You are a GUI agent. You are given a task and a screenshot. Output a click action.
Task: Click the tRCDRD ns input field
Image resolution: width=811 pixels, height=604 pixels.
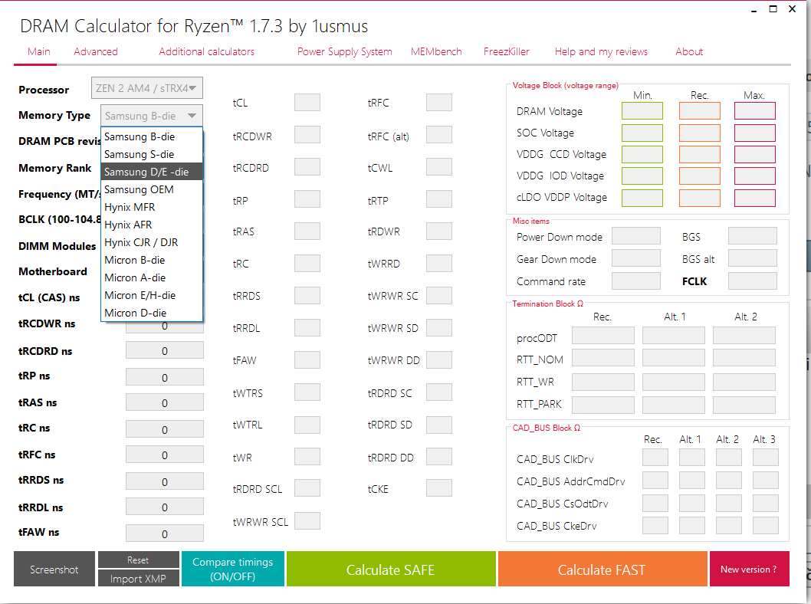165,351
